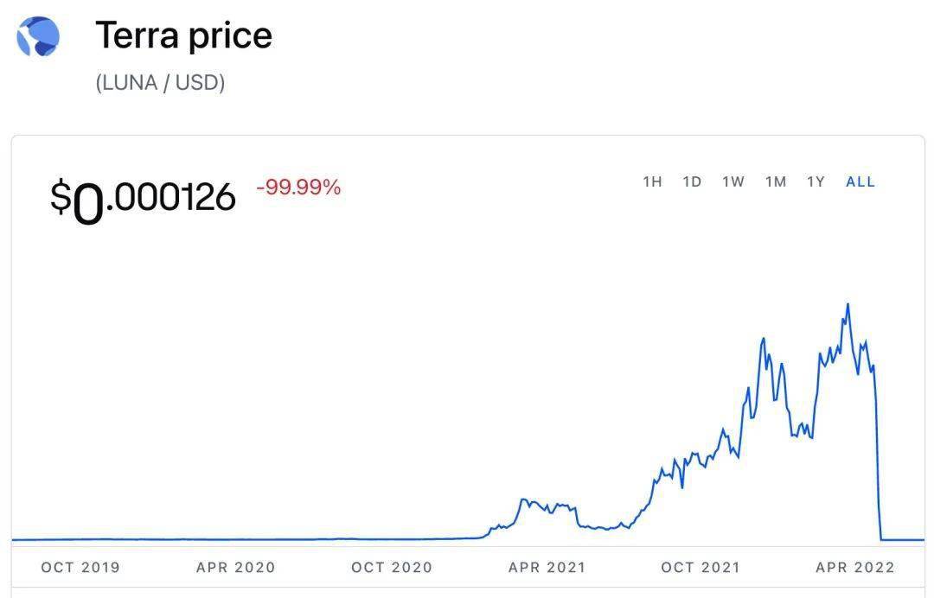Switch to the 1Y chart view
934x598 pixels.
pos(816,181)
